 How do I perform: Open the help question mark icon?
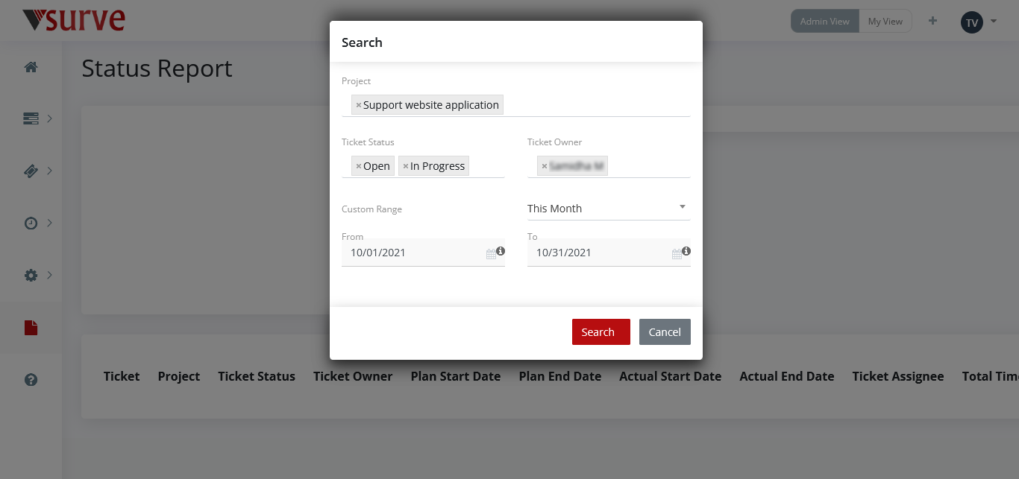point(31,380)
